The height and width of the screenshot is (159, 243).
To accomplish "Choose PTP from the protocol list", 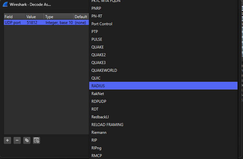I will [x=163, y=32].
